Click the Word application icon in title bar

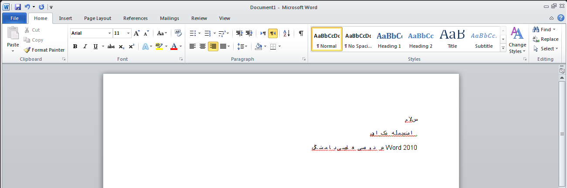[x=6, y=7]
